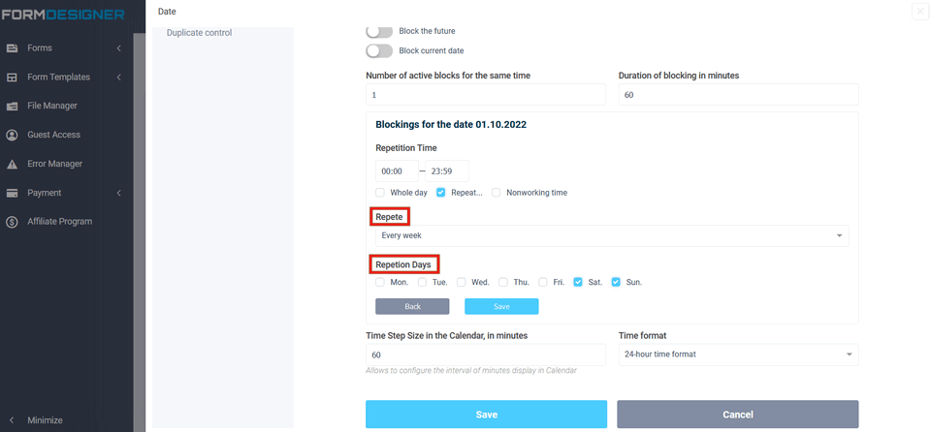Click the Forms sidebar icon
The image size is (931, 432).
[x=13, y=48]
